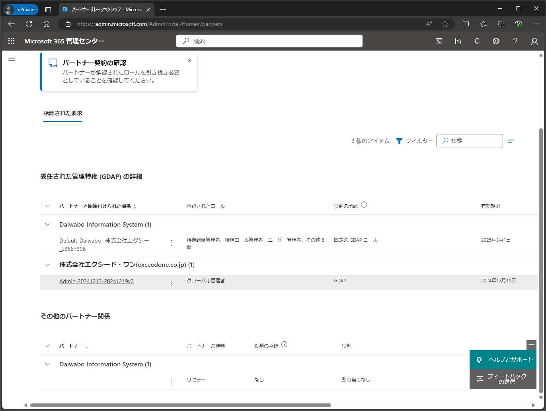Click the partner list 検索 input field
This screenshot has width=546, height=411.
click(x=470, y=141)
